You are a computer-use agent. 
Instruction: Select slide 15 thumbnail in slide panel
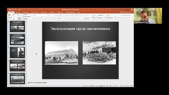17,26
